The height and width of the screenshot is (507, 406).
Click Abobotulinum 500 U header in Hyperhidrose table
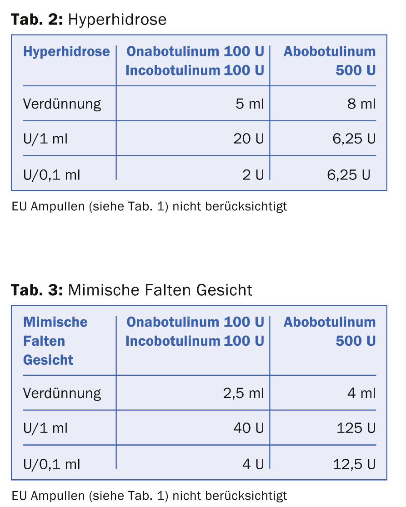pyautogui.click(x=330, y=61)
